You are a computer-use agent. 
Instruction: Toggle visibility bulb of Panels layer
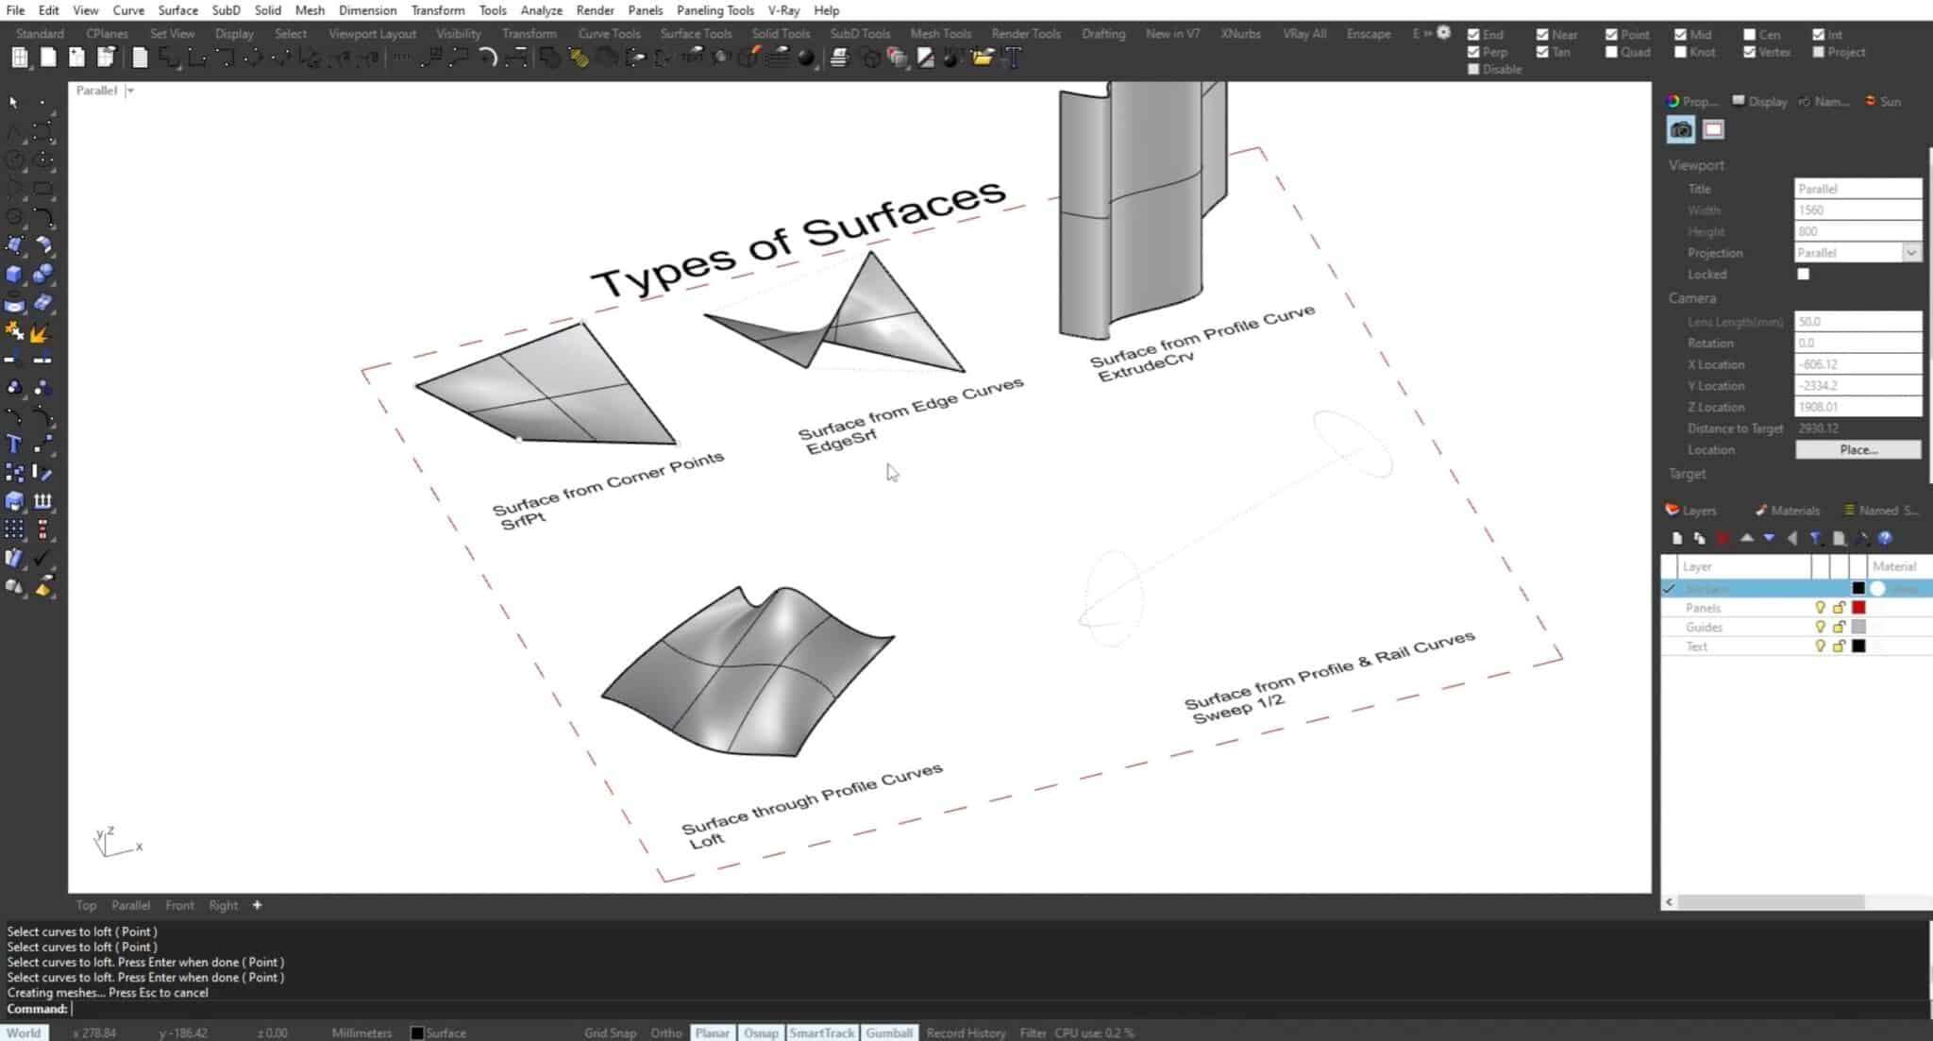click(x=1820, y=608)
